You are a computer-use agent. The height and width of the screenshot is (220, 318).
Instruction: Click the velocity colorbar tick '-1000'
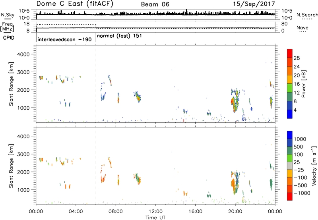click(302, 193)
